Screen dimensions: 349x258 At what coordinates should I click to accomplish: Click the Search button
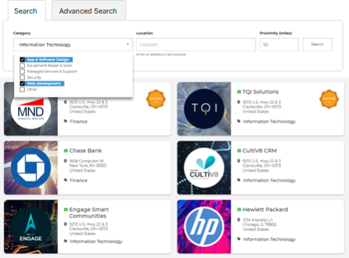(317, 45)
